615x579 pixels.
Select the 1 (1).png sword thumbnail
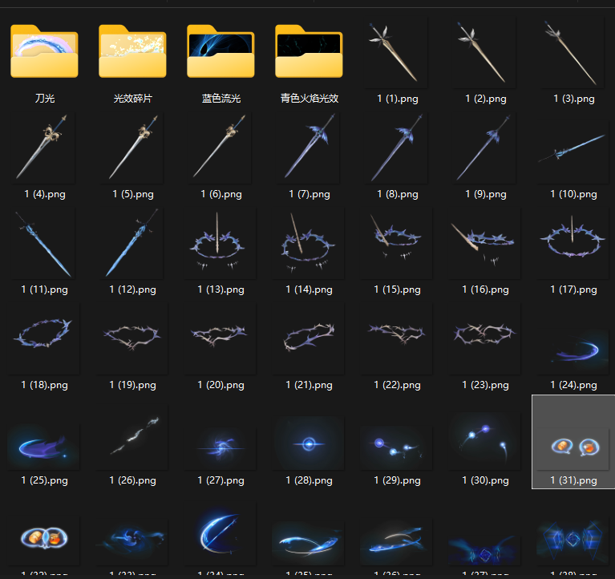pos(398,52)
